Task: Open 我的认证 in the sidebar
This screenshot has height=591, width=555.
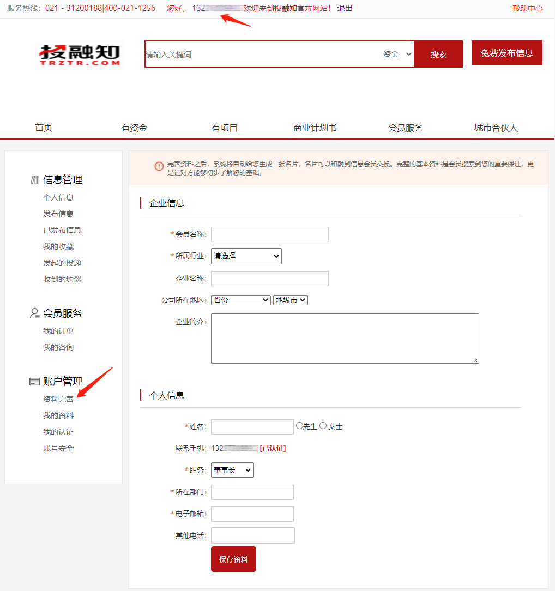Action: 58,431
